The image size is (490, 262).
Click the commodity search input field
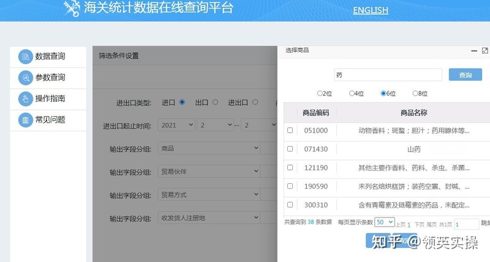[x=388, y=75]
